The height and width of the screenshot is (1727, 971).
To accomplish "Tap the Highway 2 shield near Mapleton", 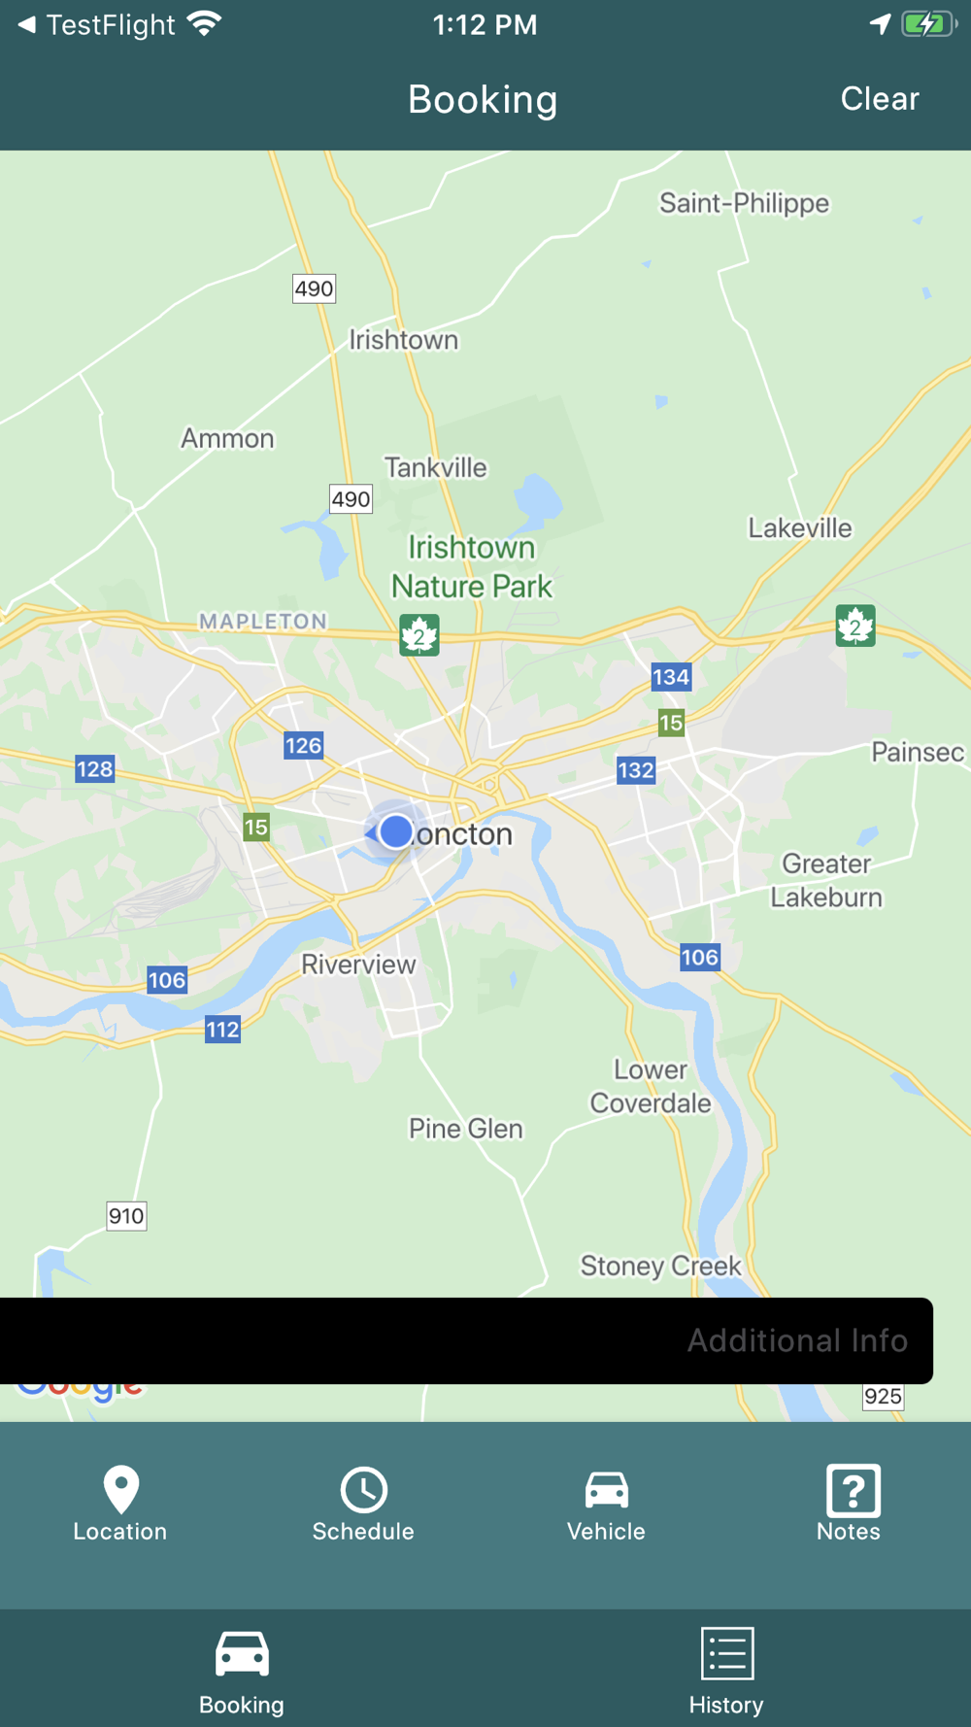I will 419,635.
